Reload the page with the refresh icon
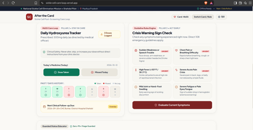The image size is (253, 130). [x=13, y=3]
